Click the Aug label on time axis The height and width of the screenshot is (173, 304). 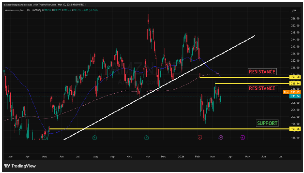click(x=95, y=156)
